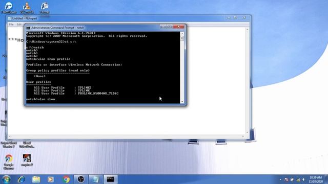328x184 pixels.
Task: Click the Microsoft Corporation copyright line
Action: 87,36
